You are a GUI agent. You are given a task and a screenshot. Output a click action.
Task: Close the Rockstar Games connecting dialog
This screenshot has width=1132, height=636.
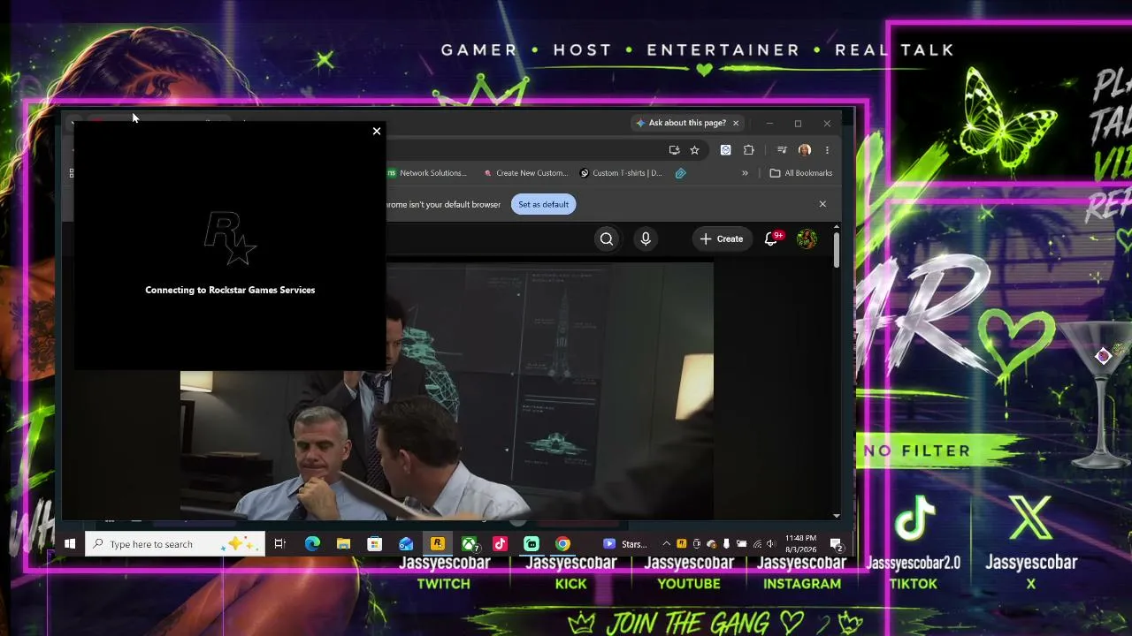(377, 132)
